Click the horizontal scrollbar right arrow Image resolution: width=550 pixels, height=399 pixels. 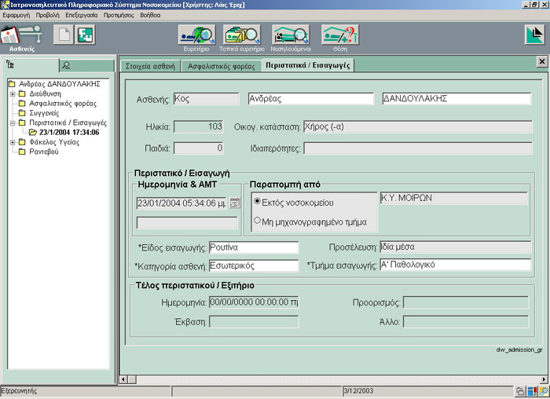tap(544, 379)
